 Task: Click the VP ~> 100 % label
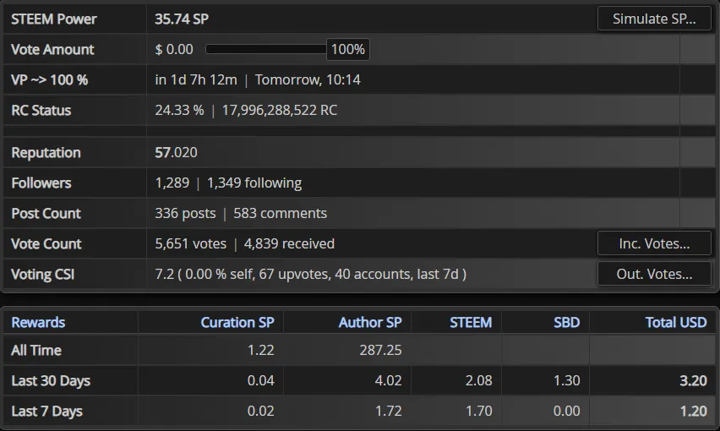click(50, 80)
